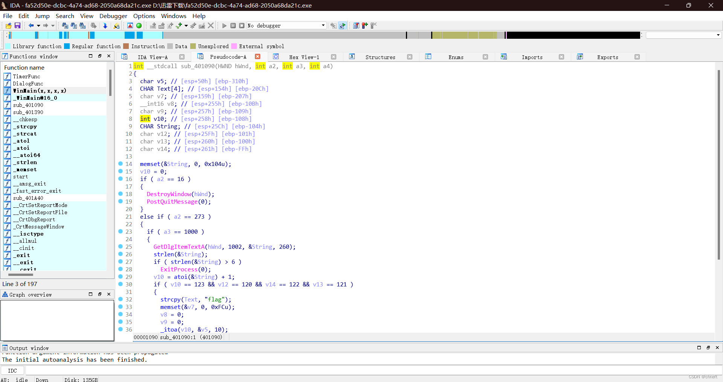
Task: Open the Search menu
Action: [65, 16]
